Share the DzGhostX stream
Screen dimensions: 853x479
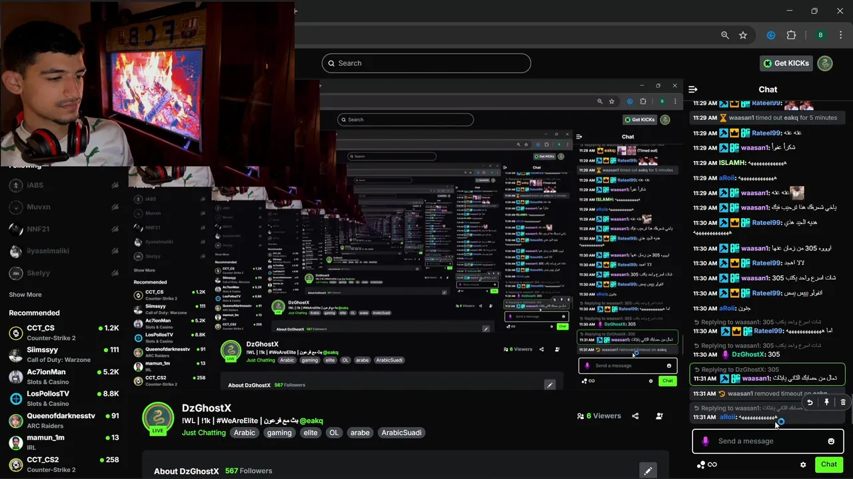pyautogui.click(x=635, y=416)
